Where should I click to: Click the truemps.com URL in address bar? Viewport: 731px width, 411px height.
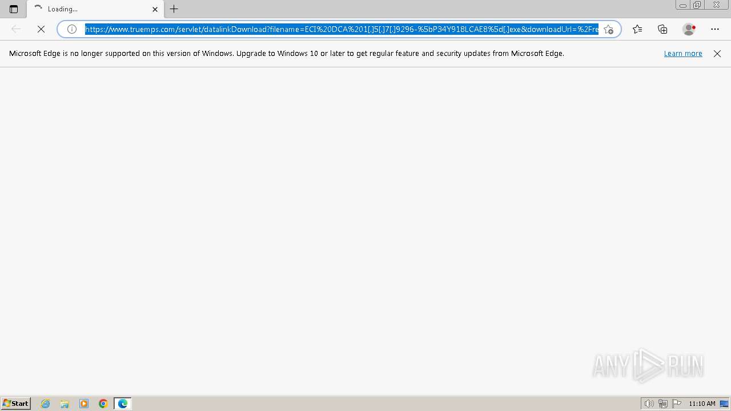(x=342, y=29)
